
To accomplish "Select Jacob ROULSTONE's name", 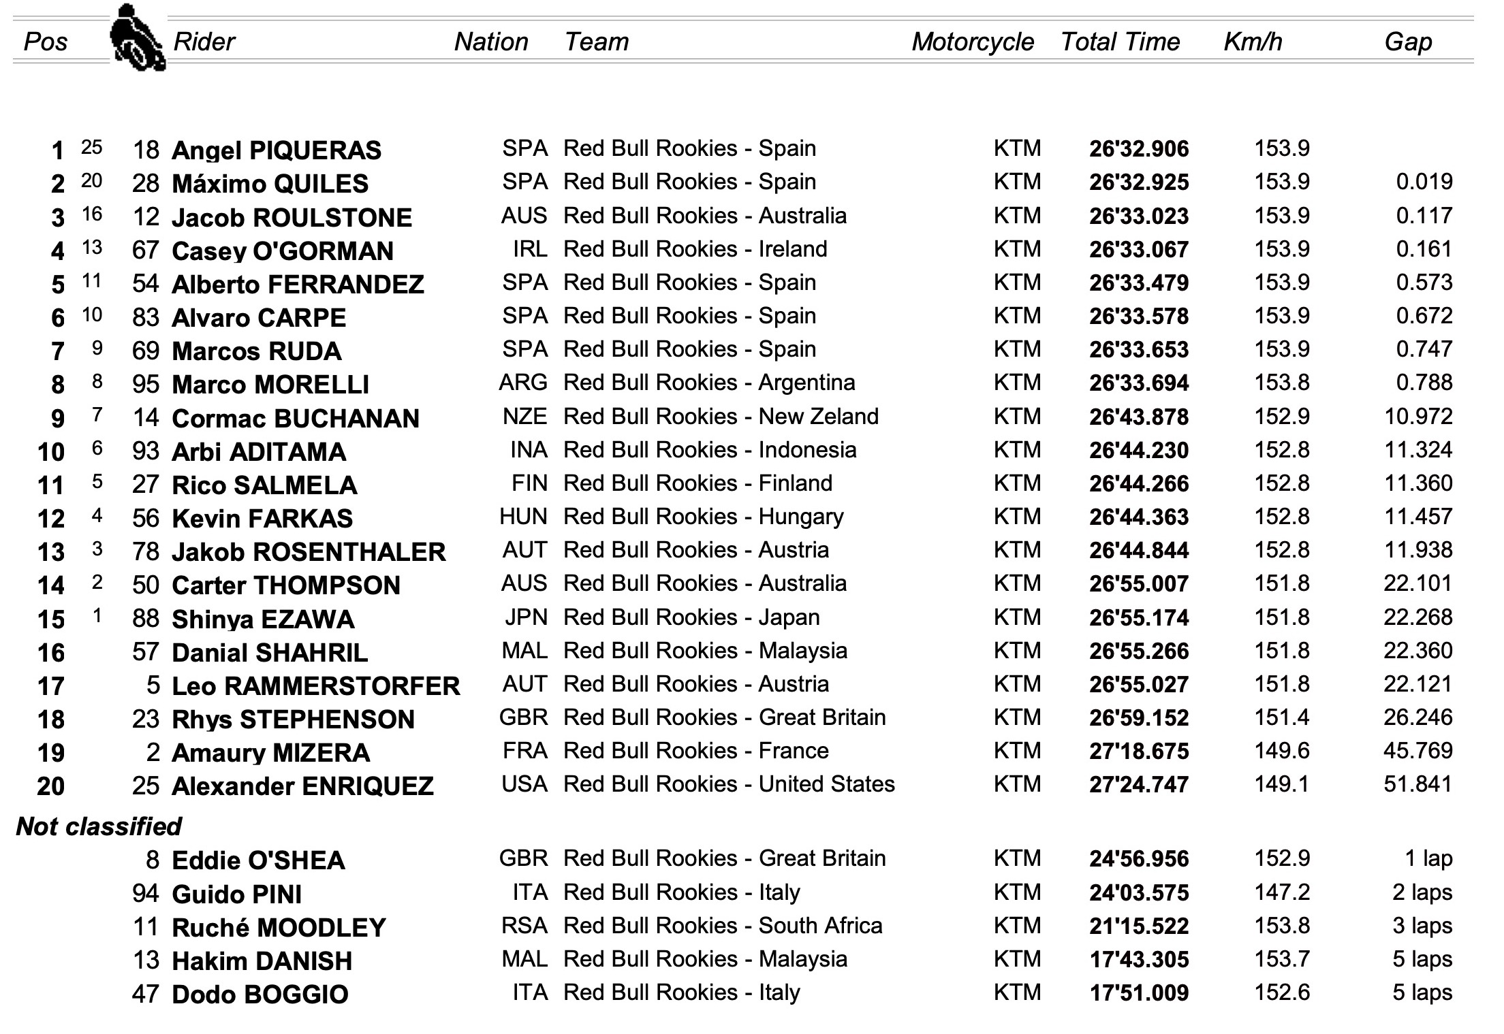I will coord(292,218).
